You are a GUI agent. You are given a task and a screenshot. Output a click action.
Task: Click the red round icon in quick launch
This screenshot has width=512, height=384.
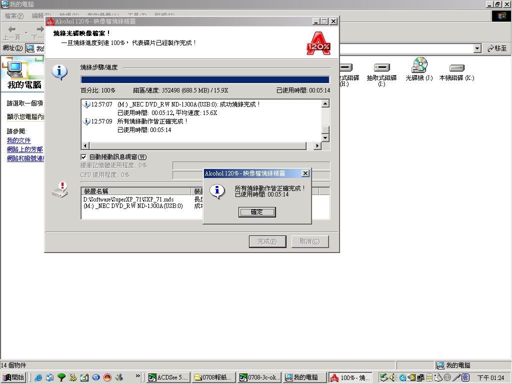(x=107, y=377)
